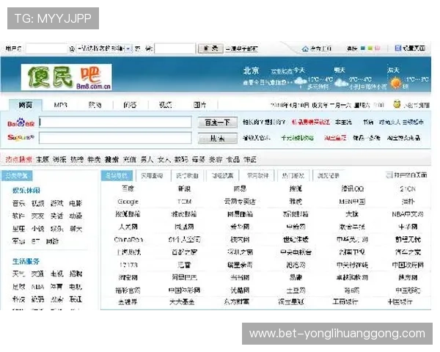Screen dimensions: 440x352
Task: Open the TOM site link
Action: (x=184, y=202)
